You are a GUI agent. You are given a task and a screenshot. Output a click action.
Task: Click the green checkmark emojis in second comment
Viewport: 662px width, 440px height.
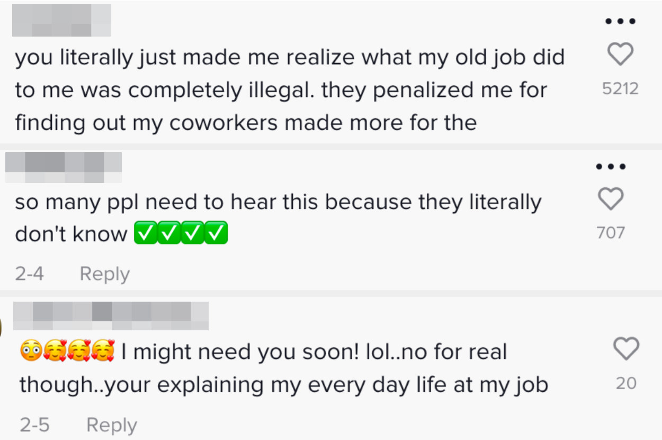[181, 233]
